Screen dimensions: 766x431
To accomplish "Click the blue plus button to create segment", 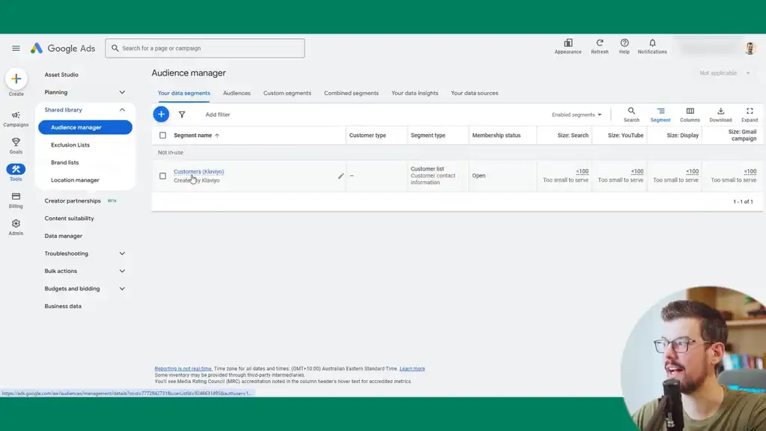I will 162,114.
